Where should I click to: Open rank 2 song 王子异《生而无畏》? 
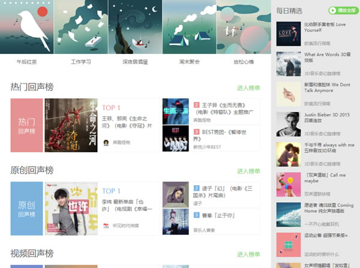(x=223, y=109)
